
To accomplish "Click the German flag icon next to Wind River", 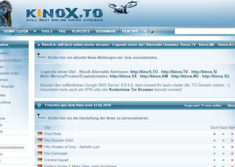I will 40,133.
